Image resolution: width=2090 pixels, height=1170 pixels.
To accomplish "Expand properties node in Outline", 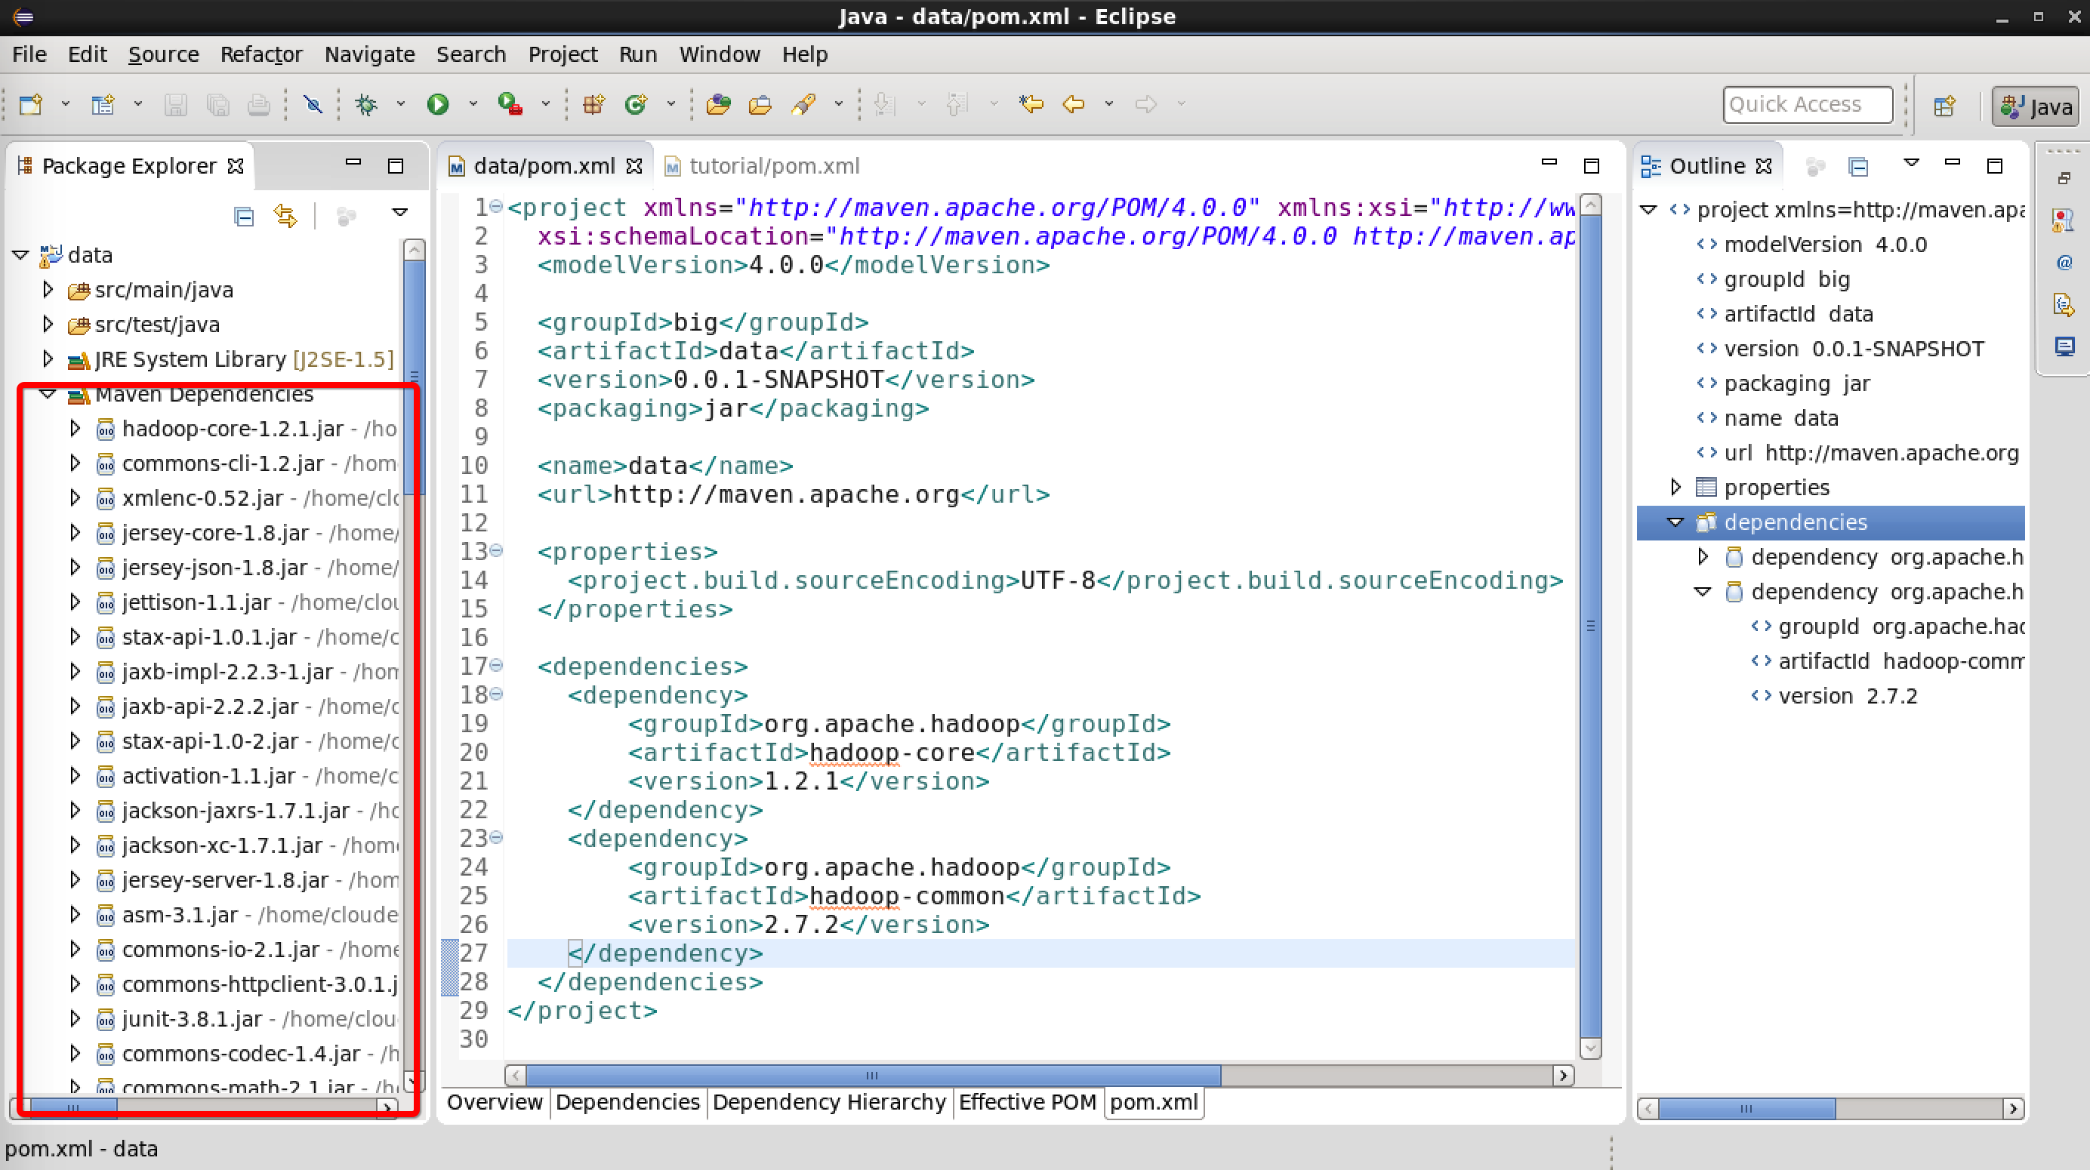I will [1675, 487].
